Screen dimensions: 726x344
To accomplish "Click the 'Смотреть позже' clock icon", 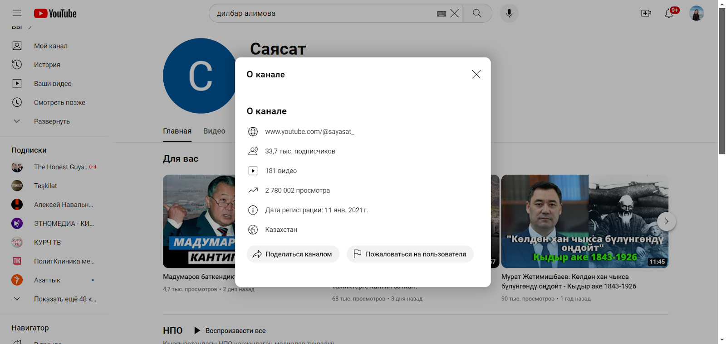I will point(17,102).
